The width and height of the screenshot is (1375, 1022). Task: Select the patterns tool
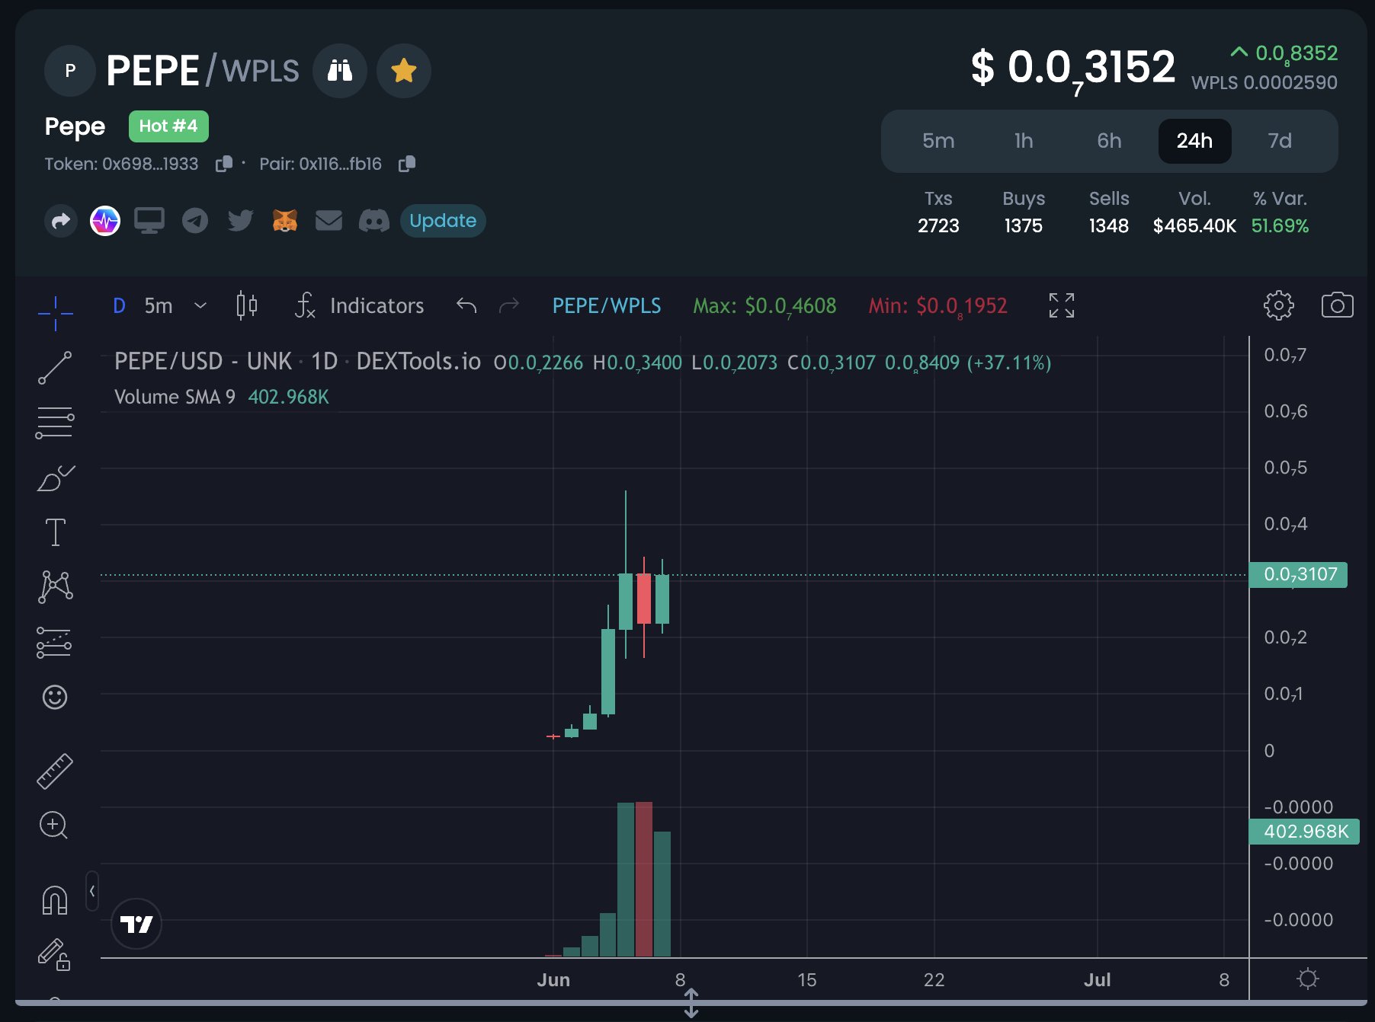55,587
